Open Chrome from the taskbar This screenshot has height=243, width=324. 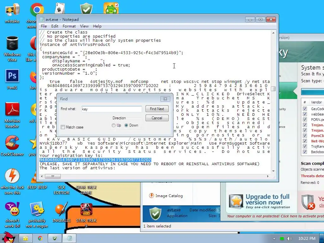40,239
